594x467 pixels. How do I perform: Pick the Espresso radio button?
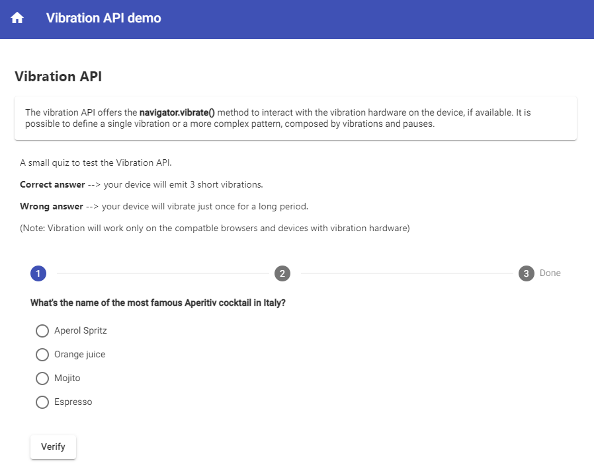(x=42, y=402)
